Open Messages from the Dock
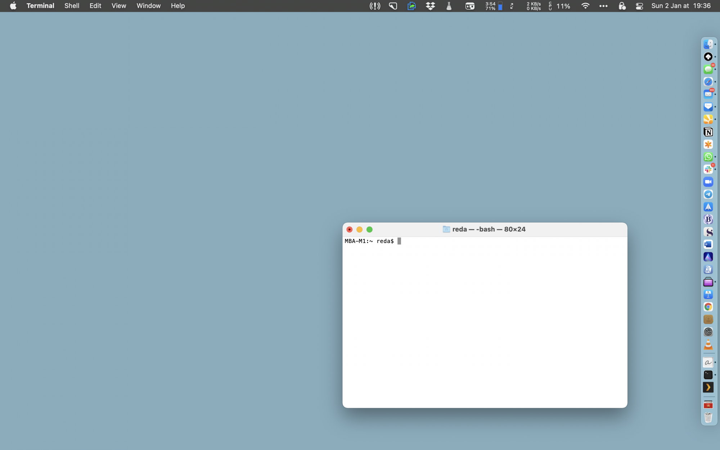 [x=708, y=69]
